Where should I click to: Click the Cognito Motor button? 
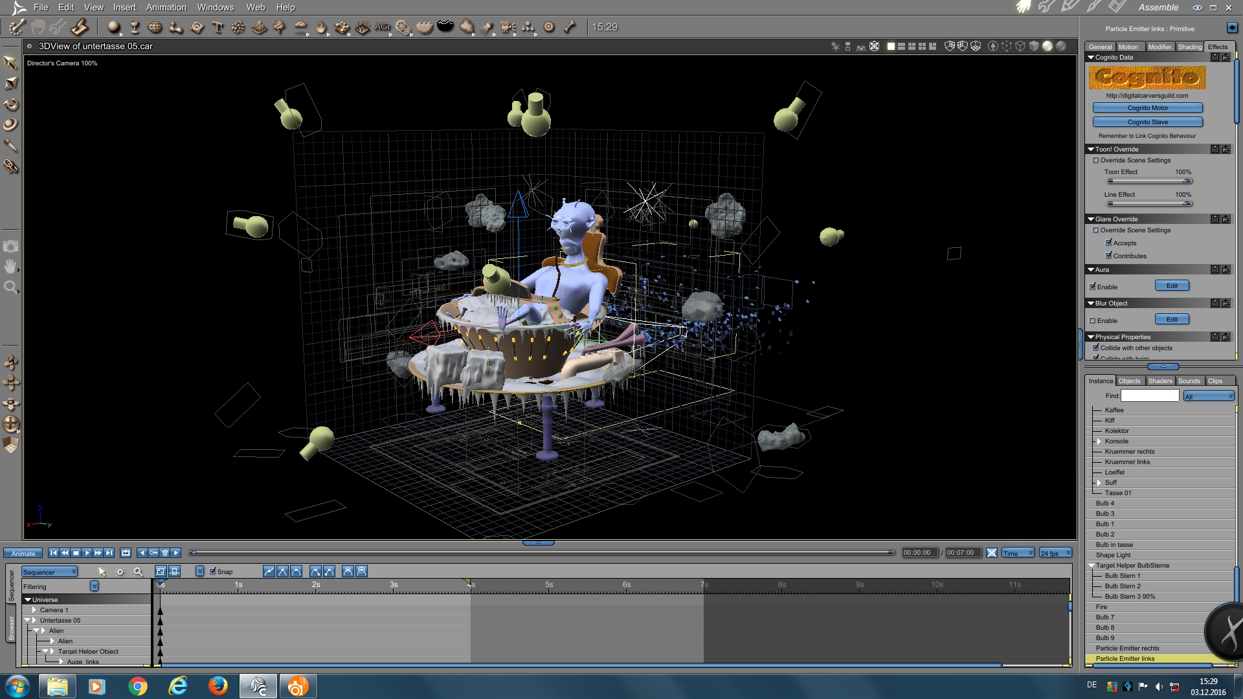tap(1147, 108)
